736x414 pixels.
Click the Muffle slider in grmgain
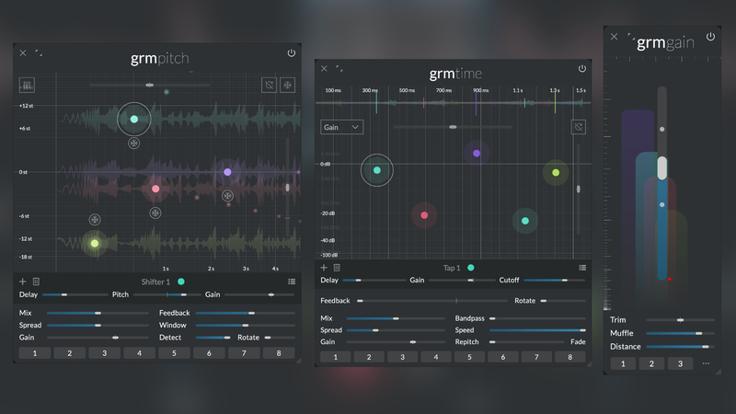[679, 333]
